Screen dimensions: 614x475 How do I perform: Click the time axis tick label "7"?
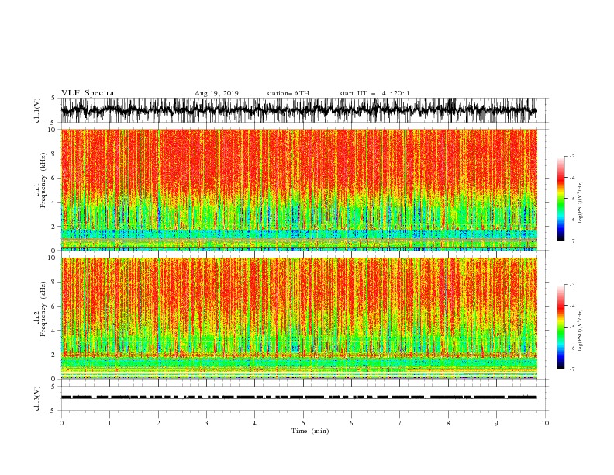pos(400,423)
